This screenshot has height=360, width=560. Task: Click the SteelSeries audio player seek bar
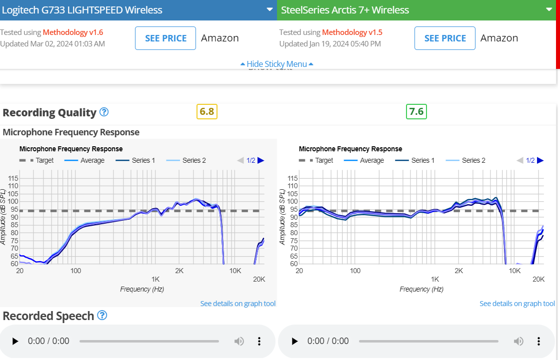pos(428,342)
